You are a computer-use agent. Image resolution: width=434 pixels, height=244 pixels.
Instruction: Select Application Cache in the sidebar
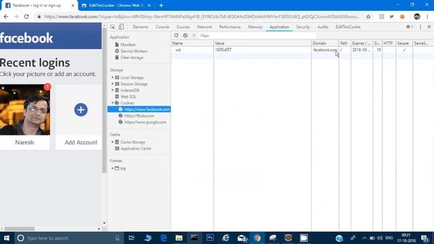point(136,148)
